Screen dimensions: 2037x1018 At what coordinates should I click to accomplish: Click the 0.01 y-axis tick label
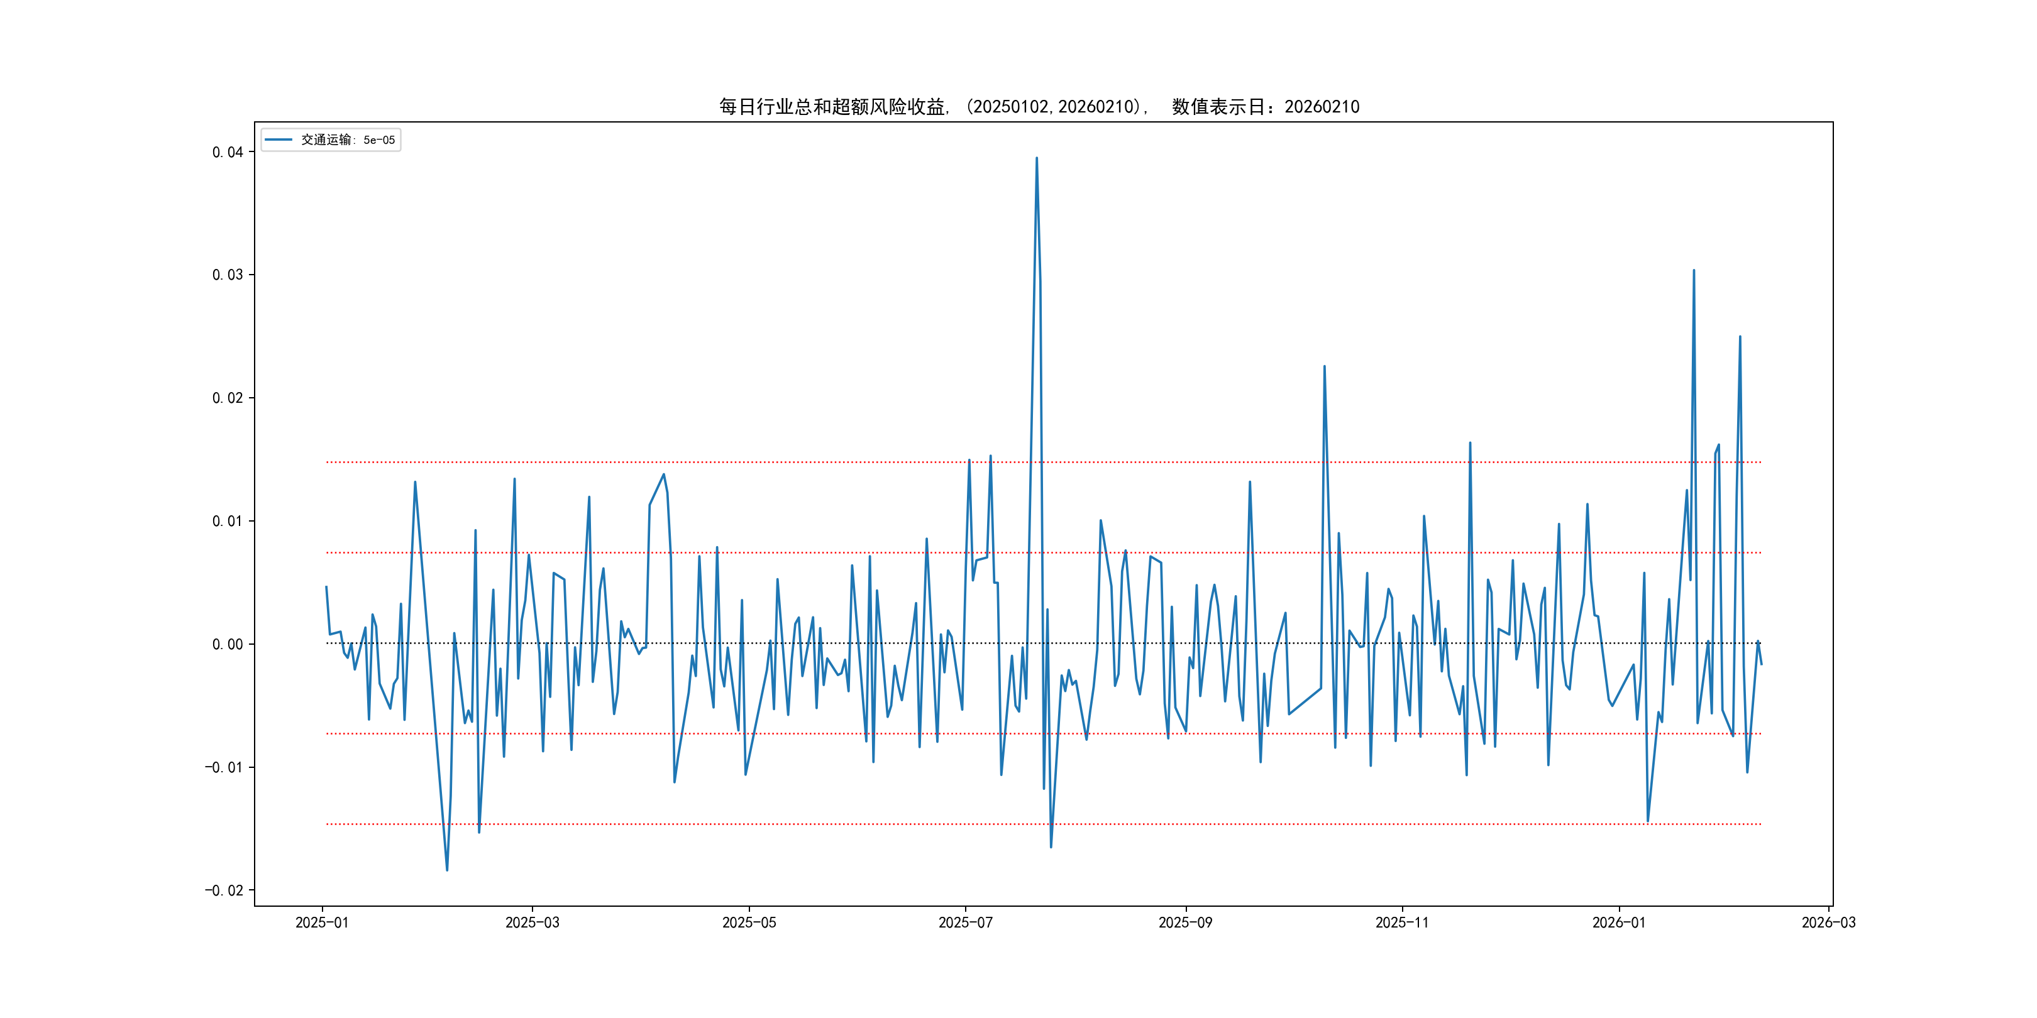227,521
